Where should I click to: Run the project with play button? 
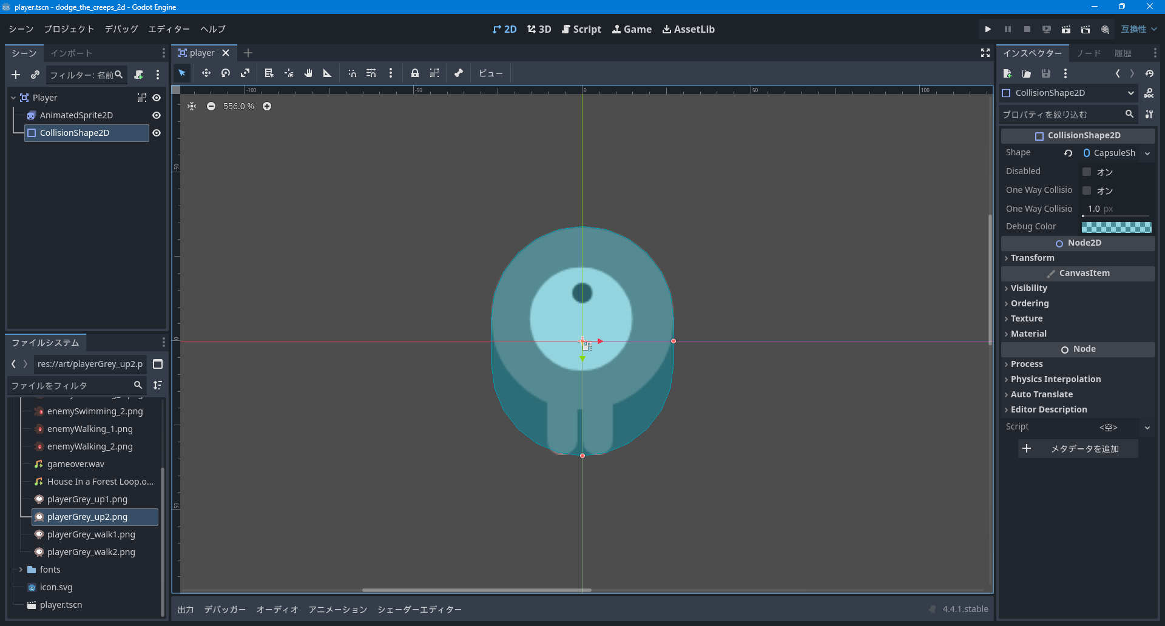point(988,29)
